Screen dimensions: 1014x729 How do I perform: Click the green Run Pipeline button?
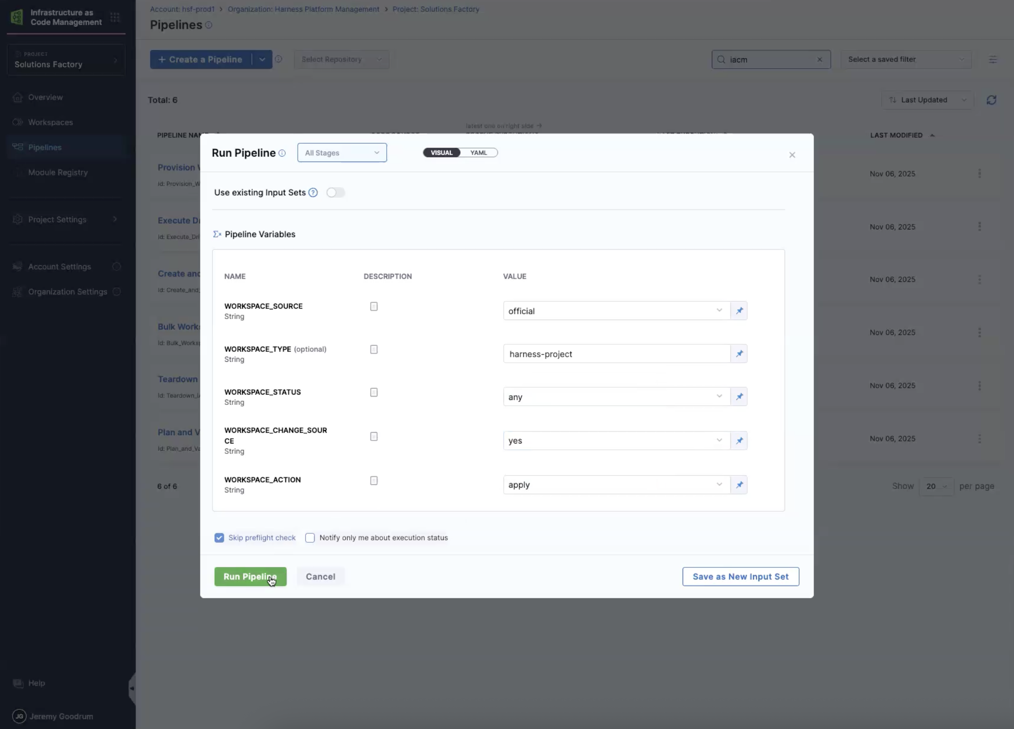(250, 576)
